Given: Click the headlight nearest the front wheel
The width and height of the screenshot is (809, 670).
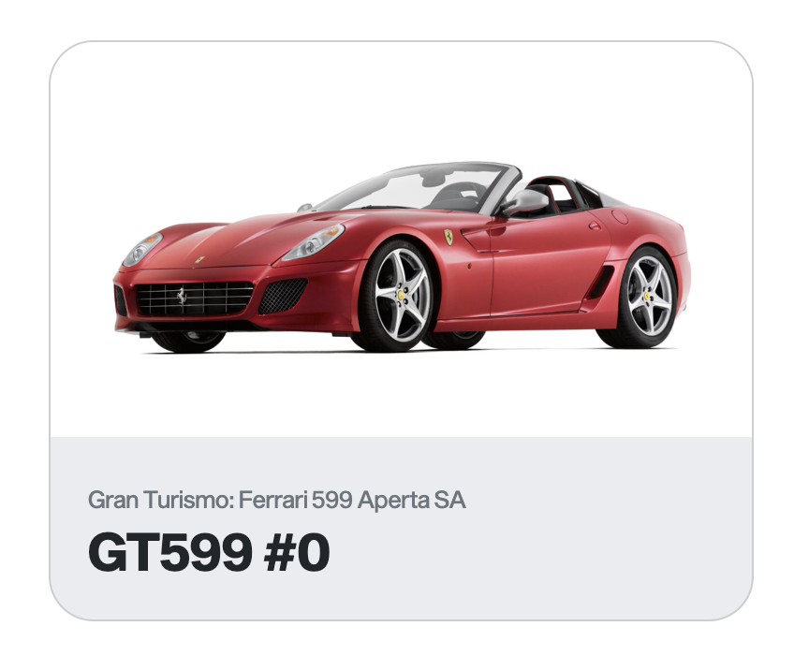Looking at the screenshot, I should [313, 242].
